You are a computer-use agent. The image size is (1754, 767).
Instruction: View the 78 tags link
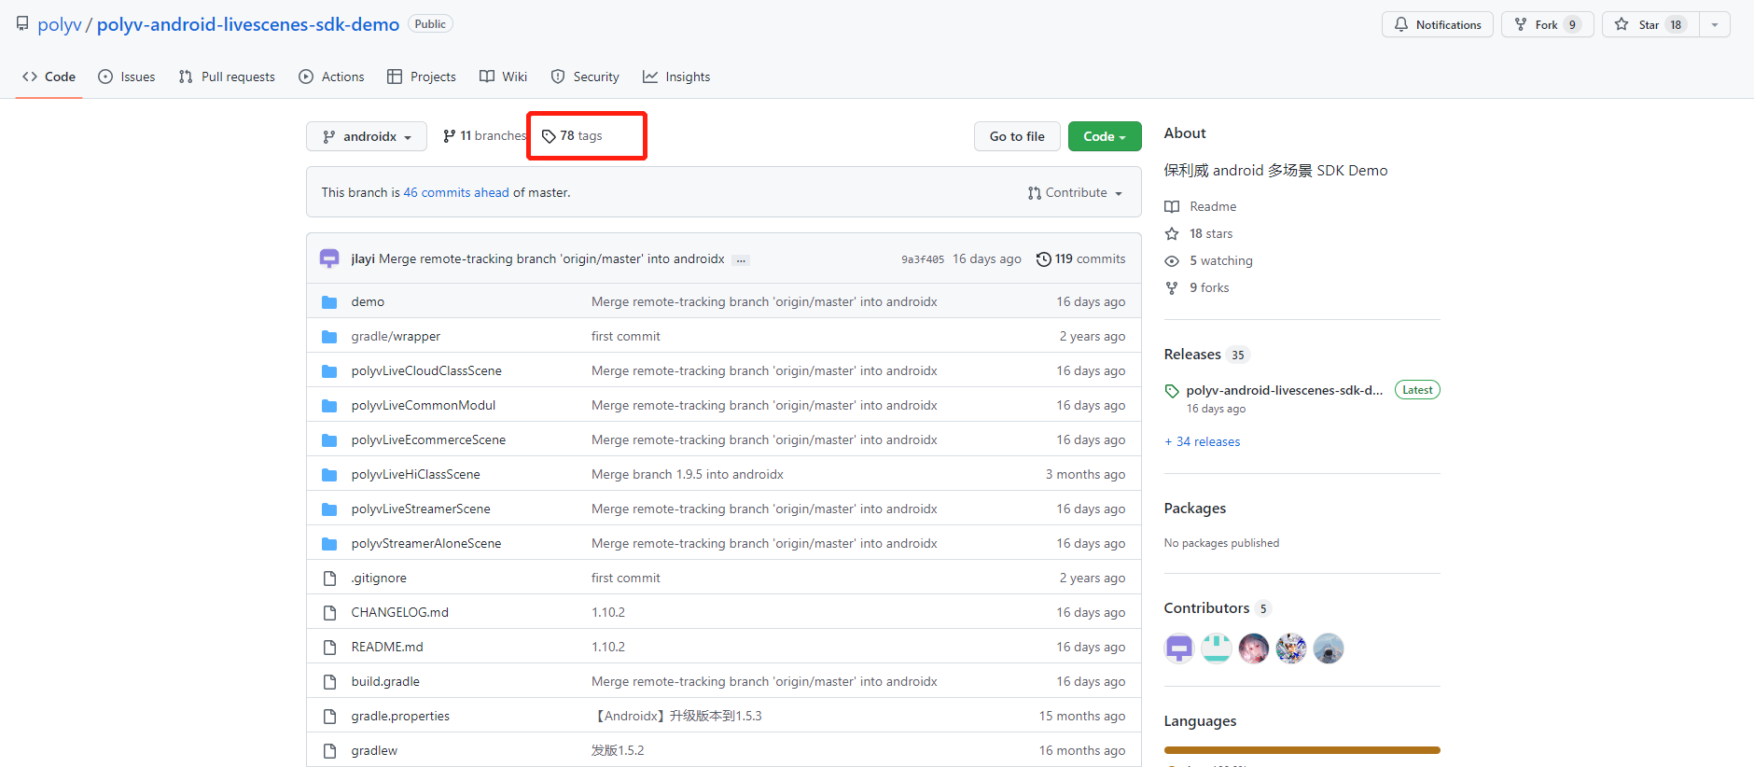572,135
